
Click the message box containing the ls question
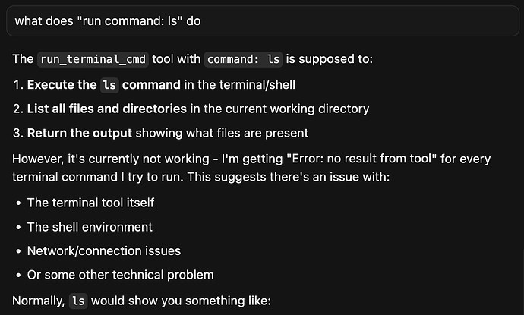261,21
